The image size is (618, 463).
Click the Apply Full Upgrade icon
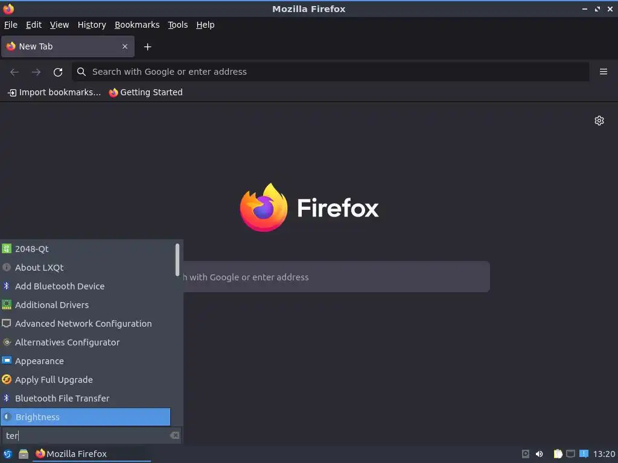(6, 380)
